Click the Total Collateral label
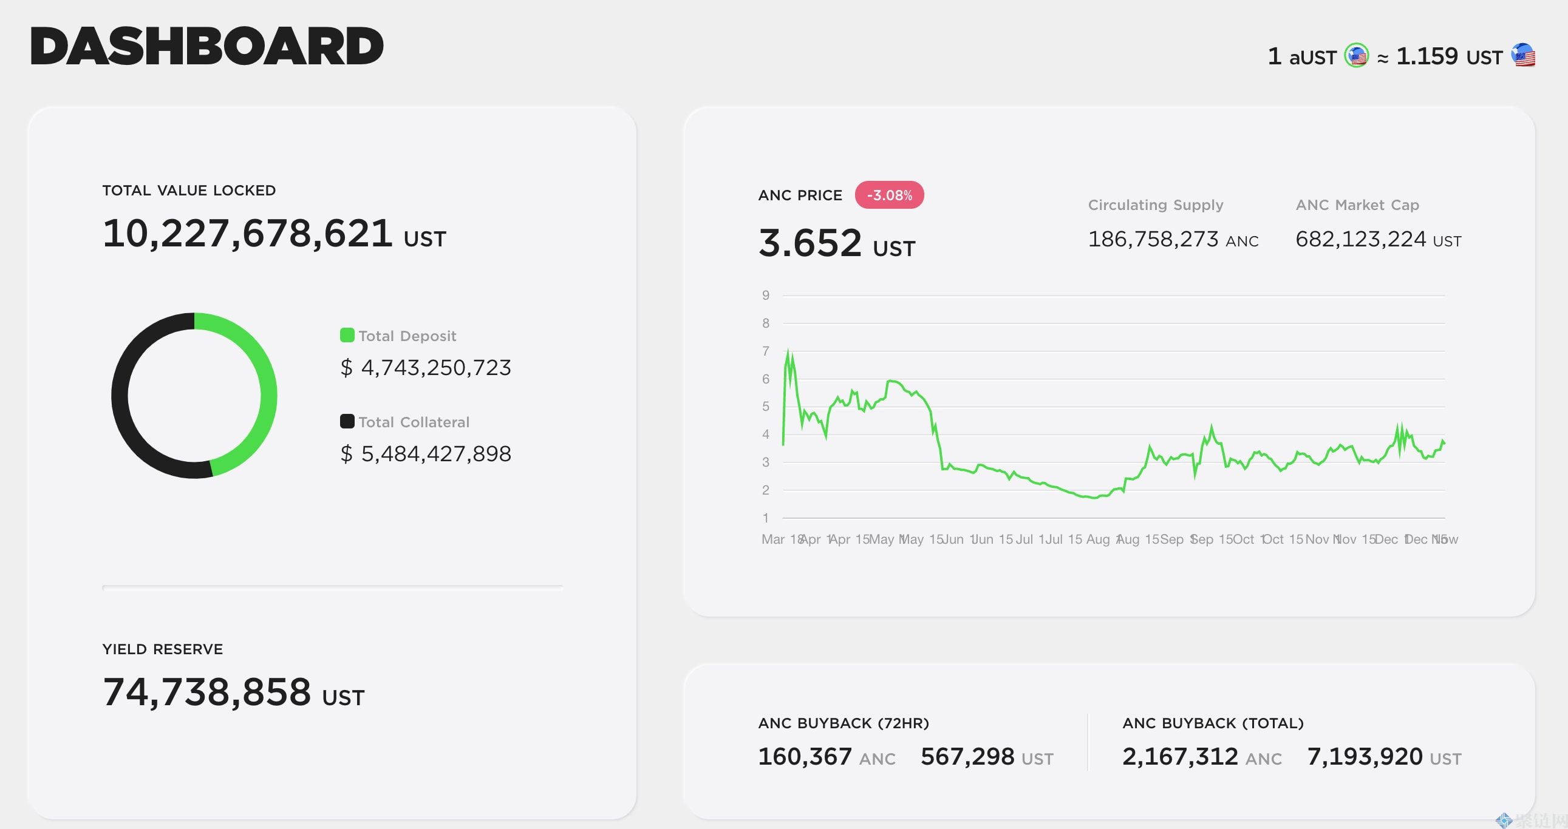This screenshot has width=1568, height=829. (x=414, y=422)
